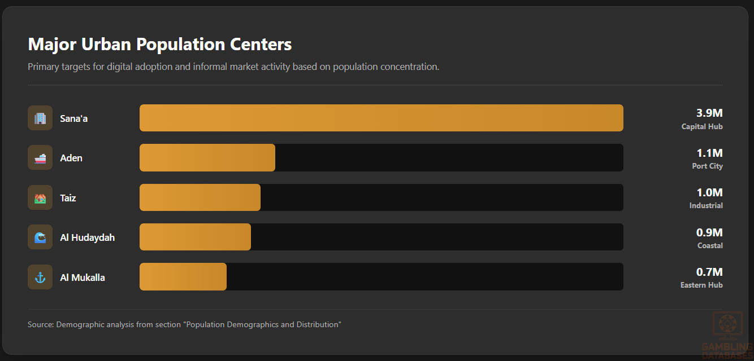Click the Major Urban Population Centers heading
Screen dimensions: 754x361
[160, 44]
